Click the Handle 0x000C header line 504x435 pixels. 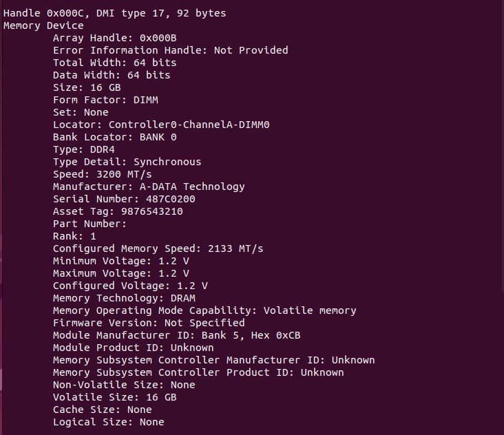tap(114, 13)
